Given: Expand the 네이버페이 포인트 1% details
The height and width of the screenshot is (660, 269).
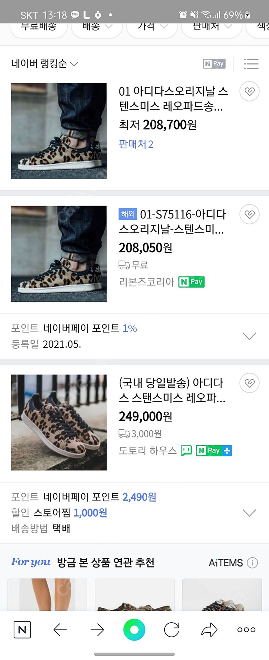Looking at the screenshot, I should (x=249, y=336).
